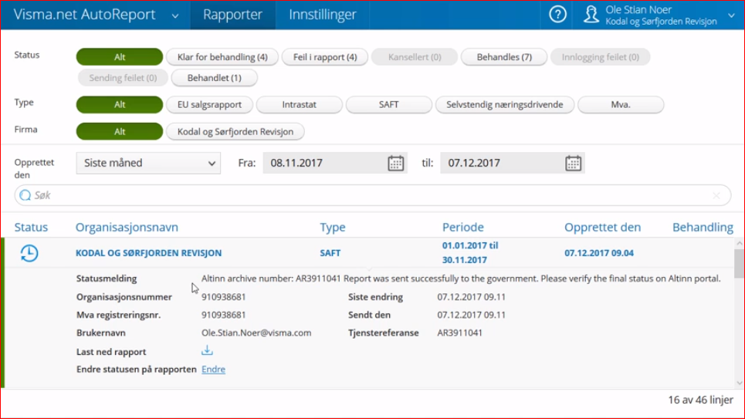Filter type by Mva.
This screenshot has height=419, width=745.
click(x=621, y=104)
